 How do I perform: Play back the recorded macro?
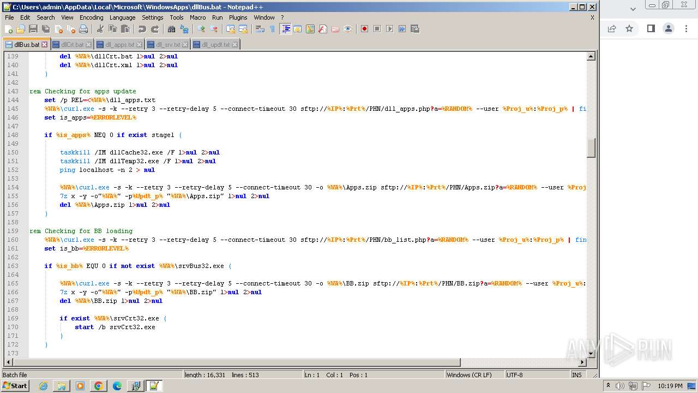[x=389, y=29]
